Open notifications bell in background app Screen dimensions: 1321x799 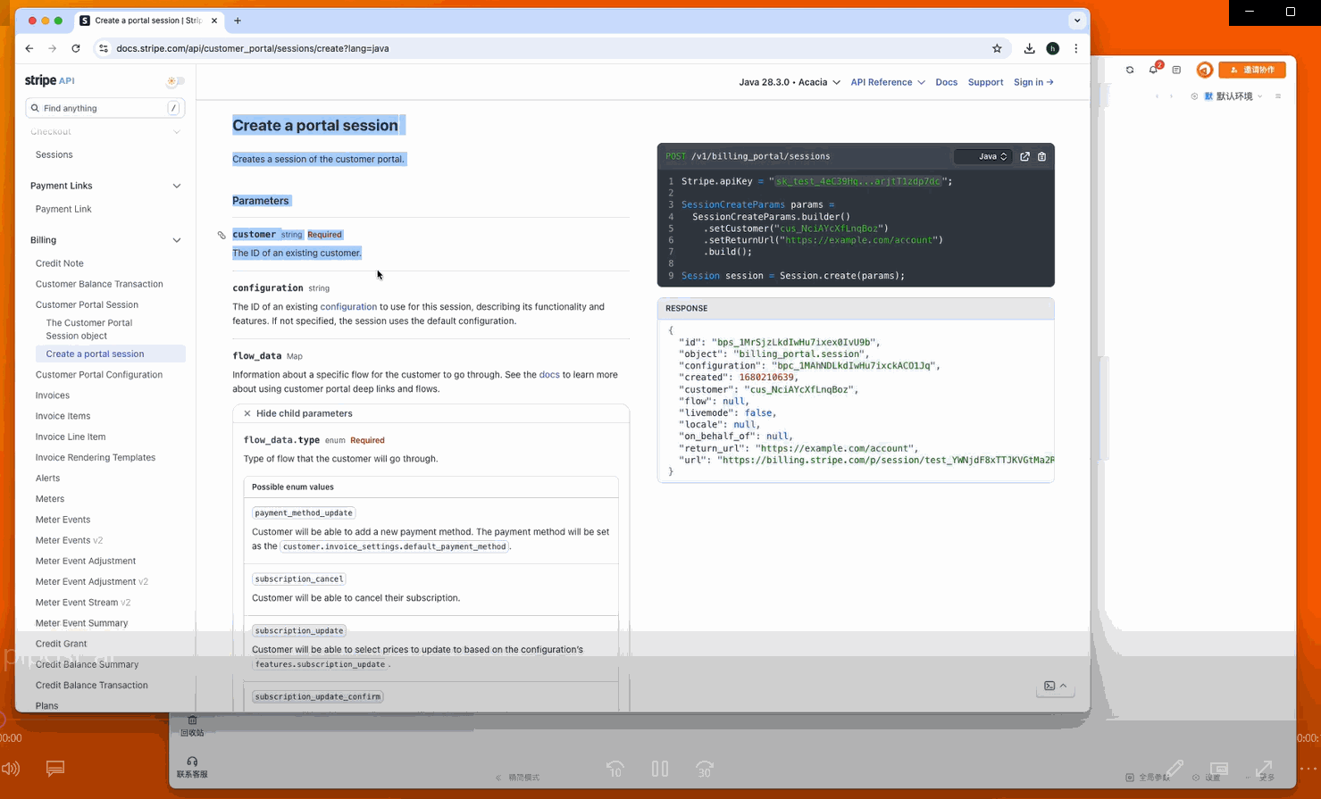pos(1153,70)
